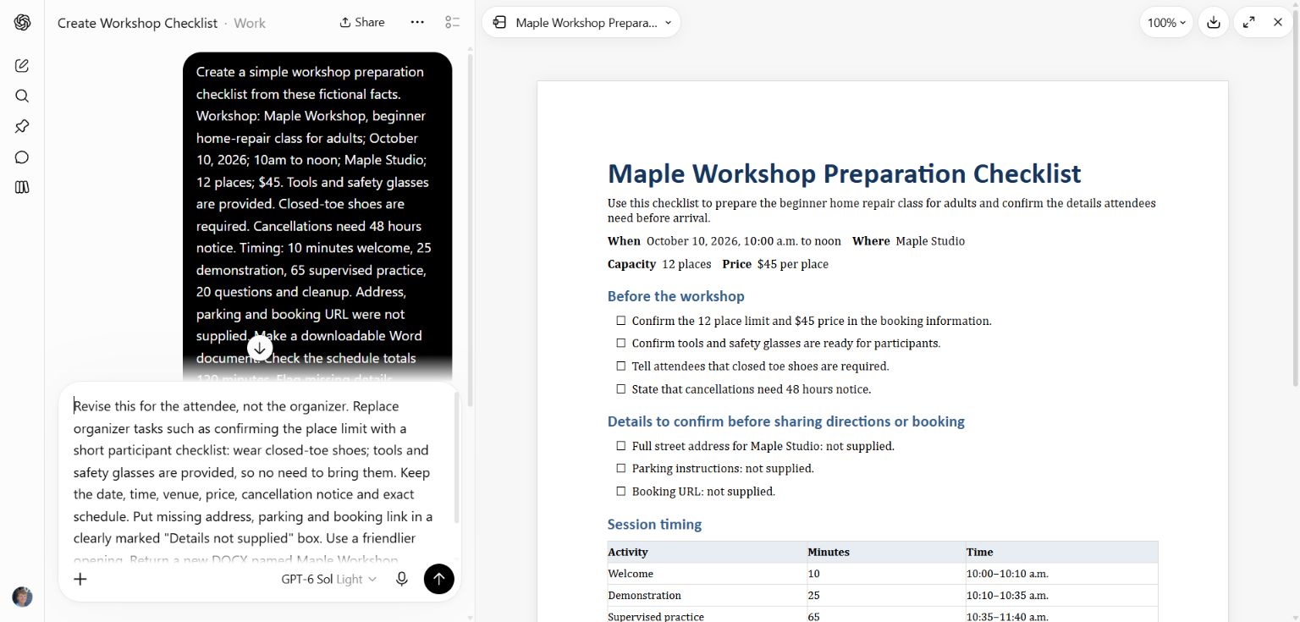The width and height of the screenshot is (1300, 622).
Task: Click the microphone dictation icon
Action: [402, 579]
